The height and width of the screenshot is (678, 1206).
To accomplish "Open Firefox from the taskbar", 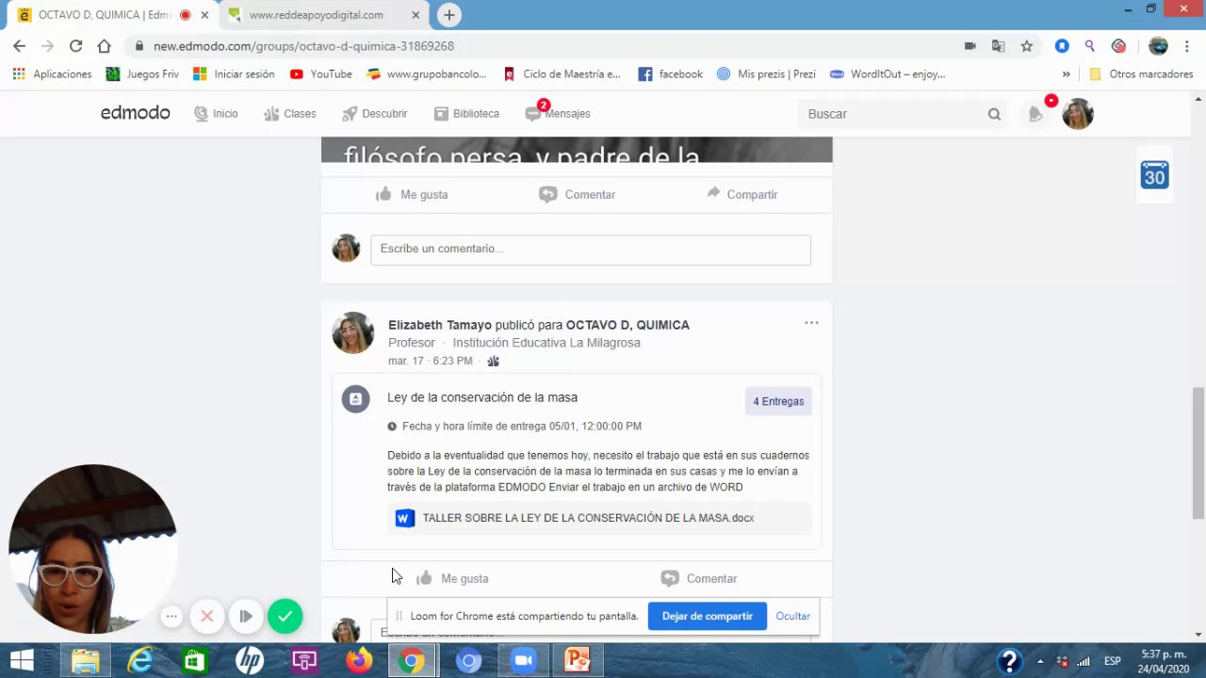I will pos(358,660).
